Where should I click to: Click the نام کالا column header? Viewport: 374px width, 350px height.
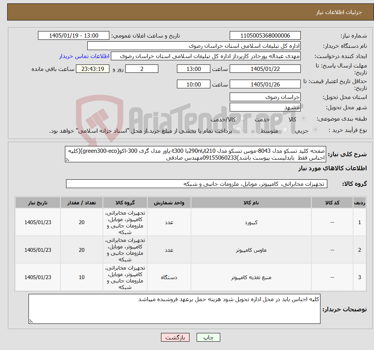point(251,202)
